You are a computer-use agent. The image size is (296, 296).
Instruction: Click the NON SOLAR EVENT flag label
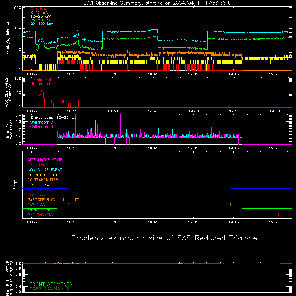click(x=45, y=170)
